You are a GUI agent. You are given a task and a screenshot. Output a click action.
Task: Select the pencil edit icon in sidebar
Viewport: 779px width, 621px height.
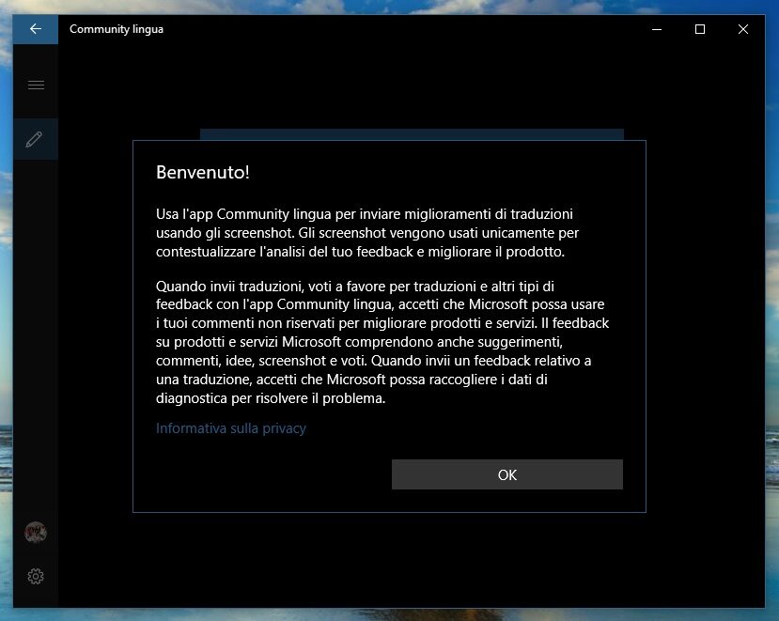(x=35, y=139)
